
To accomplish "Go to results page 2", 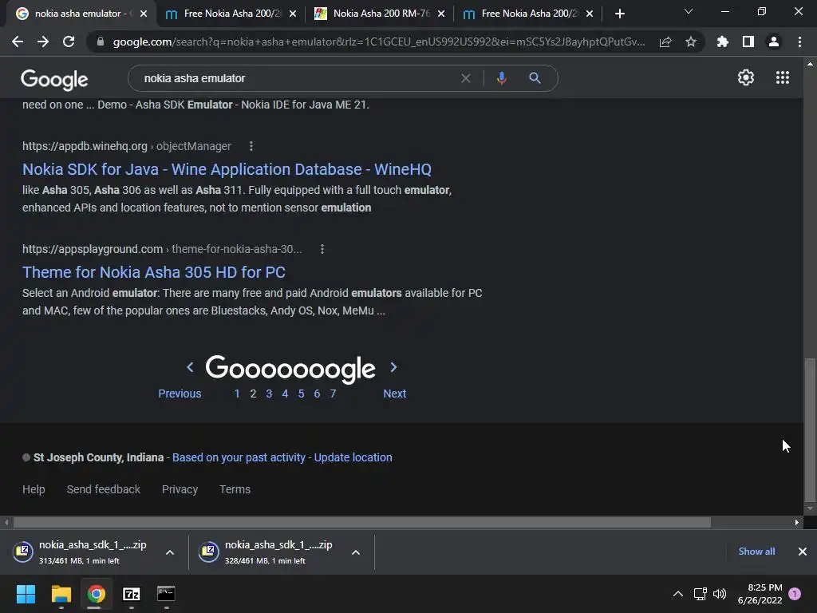I will tap(253, 394).
